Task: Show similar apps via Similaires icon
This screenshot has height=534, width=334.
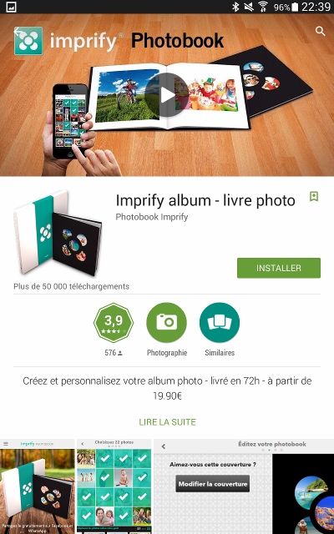Action: coord(220,323)
